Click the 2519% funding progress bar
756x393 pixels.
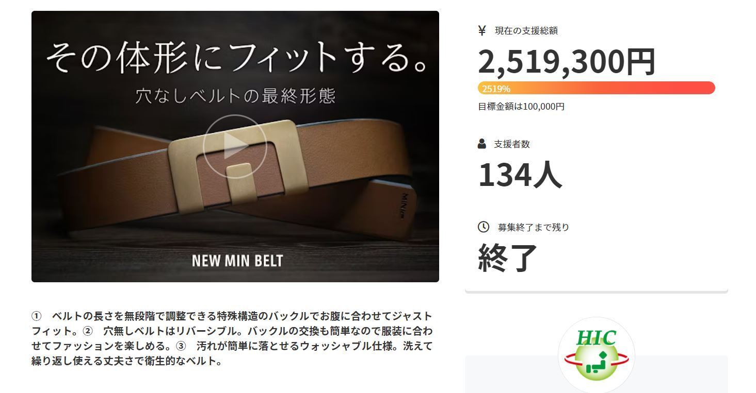597,88
